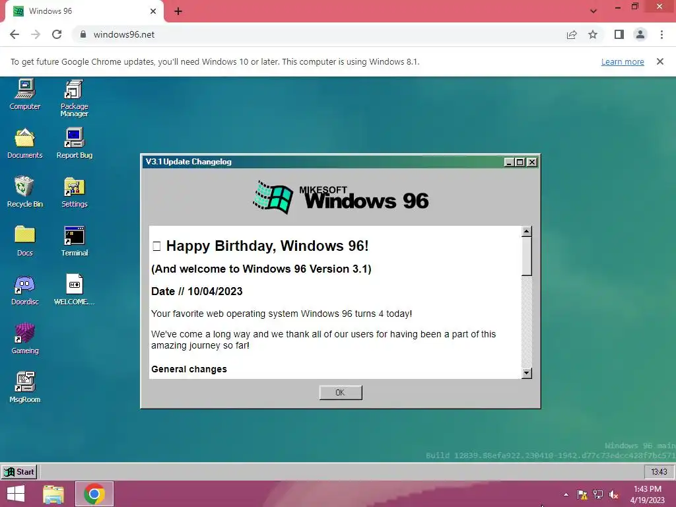676x507 pixels.
Task: Click the browser forward arrow
Action: point(36,34)
